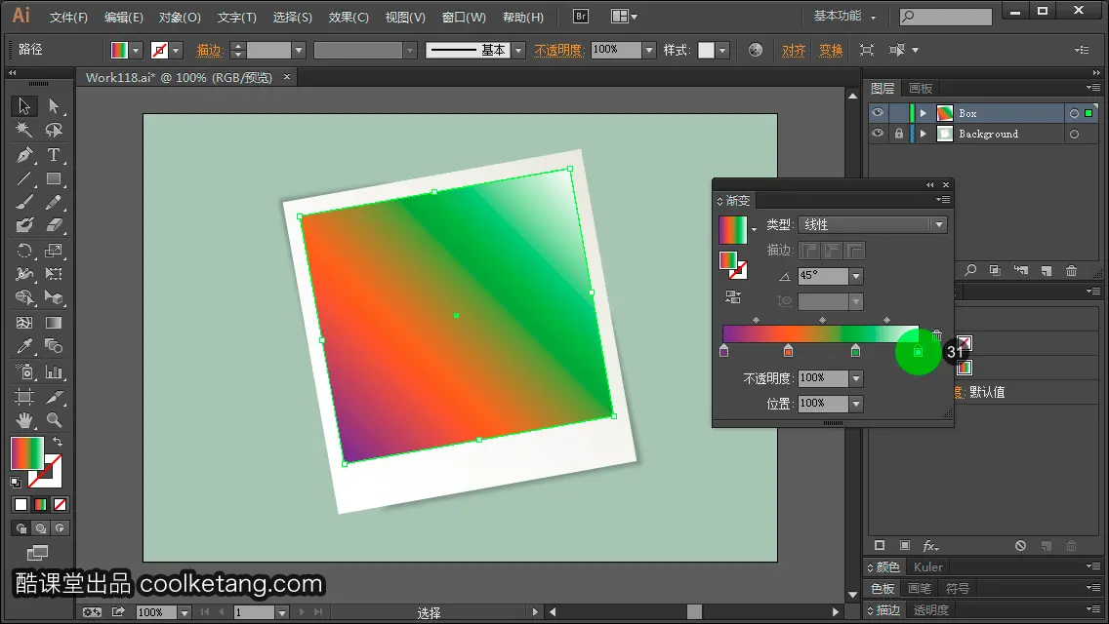Switch to the 画板 panel tab
The image size is (1109, 624).
click(x=921, y=89)
